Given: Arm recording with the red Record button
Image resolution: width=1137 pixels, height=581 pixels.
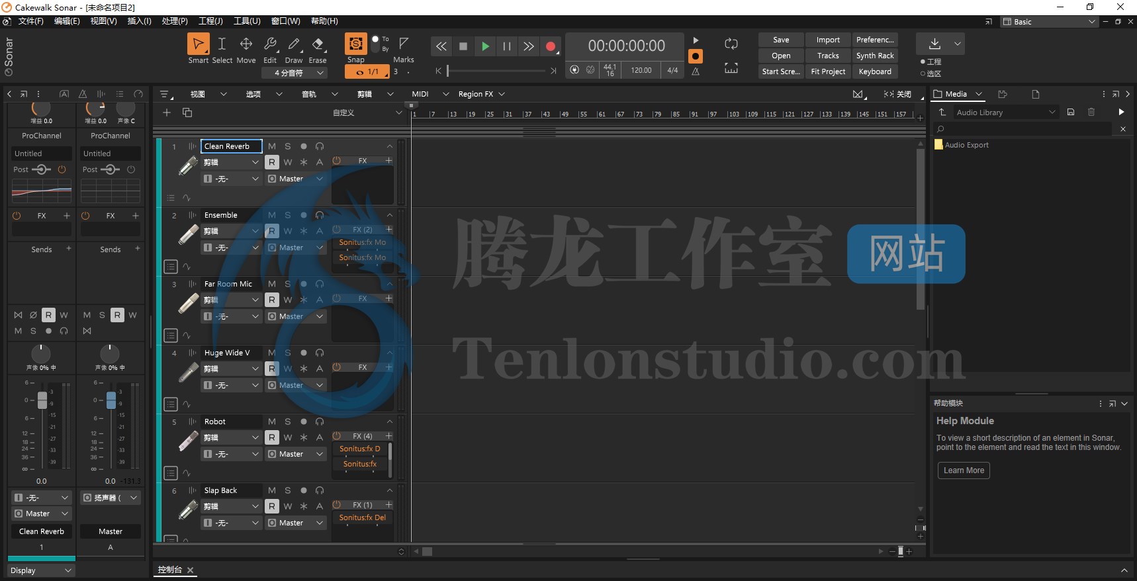Looking at the screenshot, I should (550, 46).
